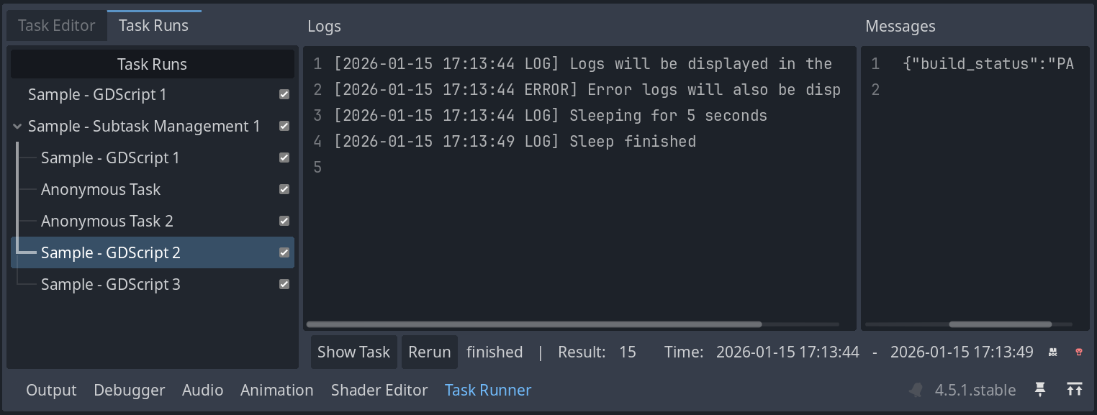
Task: Open the DOC icon in the task status bar
Action: pos(1052,352)
